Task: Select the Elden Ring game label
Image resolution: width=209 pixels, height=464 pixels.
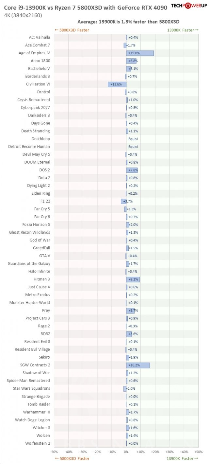Action: pyautogui.click(x=40, y=193)
